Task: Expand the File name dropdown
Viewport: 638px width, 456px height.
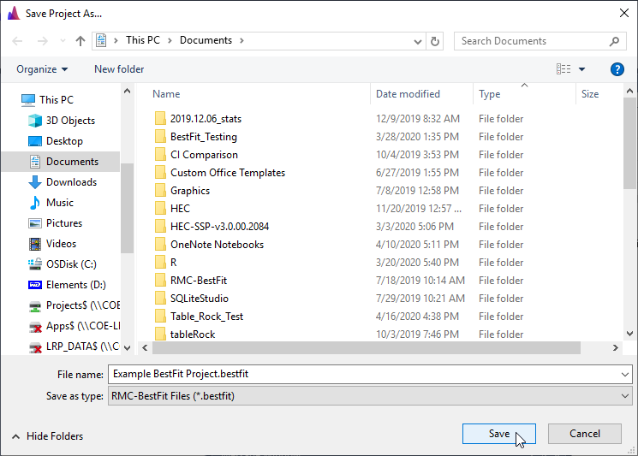Action: point(625,375)
